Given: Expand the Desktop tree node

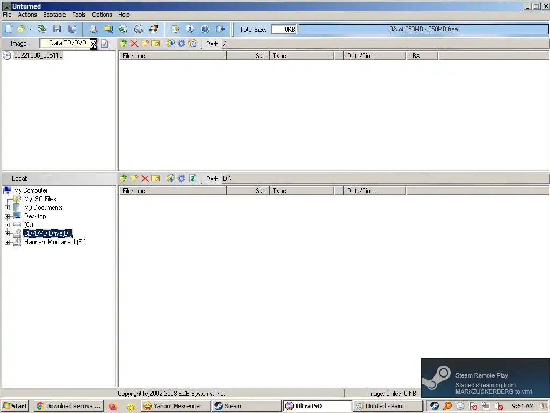Looking at the screenshot, I should click(x=7, y=216).
